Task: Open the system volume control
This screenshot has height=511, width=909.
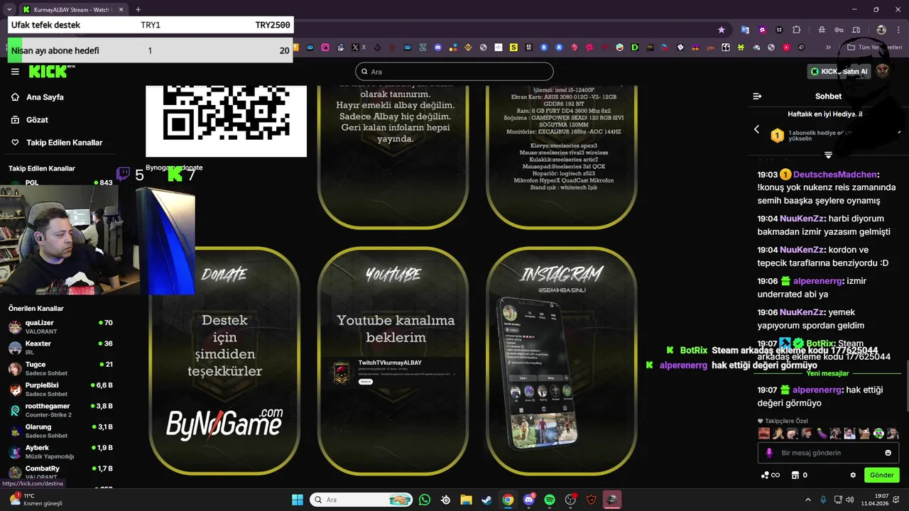Action: pos(849,500)
